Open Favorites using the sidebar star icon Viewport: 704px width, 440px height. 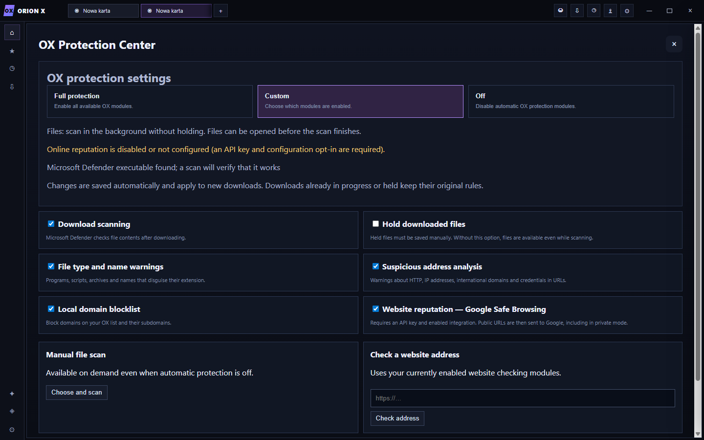[x=12, y=51]
